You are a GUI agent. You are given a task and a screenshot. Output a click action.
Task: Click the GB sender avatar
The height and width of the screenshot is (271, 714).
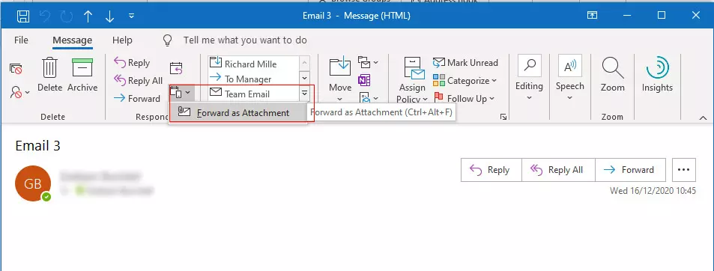pyautogui.click(x=33, y=183)
